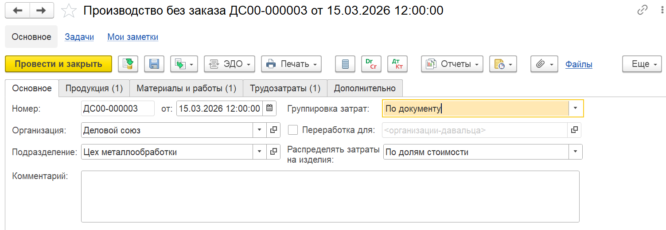
Task: Click the По долям стоимости field
Action: click(476, 152)
